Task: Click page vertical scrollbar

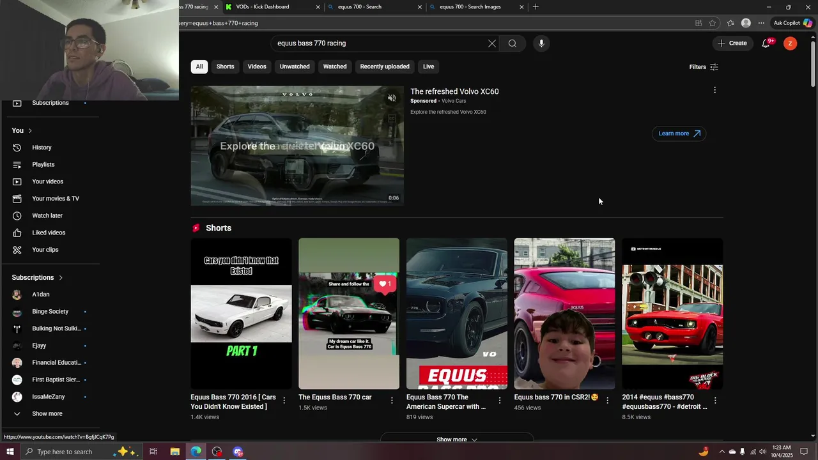Action: point(813,64)
